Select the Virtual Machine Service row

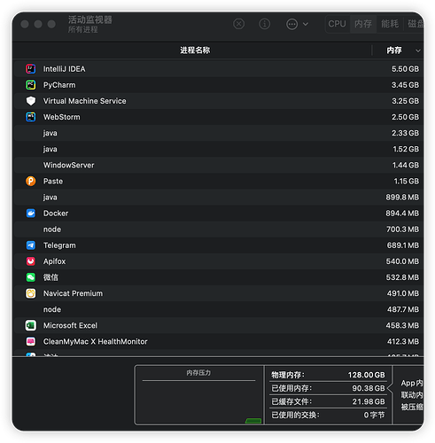click(x=218, y=101)
